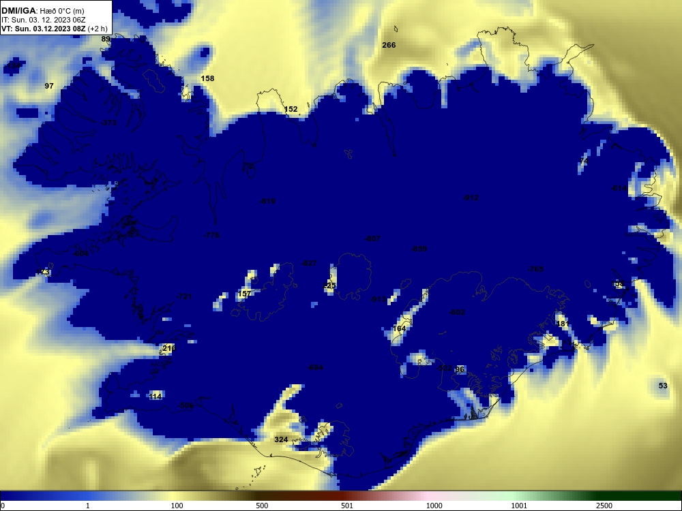Click the 'VT: Sun. 03.12.2023 08Z (+2 h)' line
Viewport: 682px width, 511px height.
[x=55, y=29]
